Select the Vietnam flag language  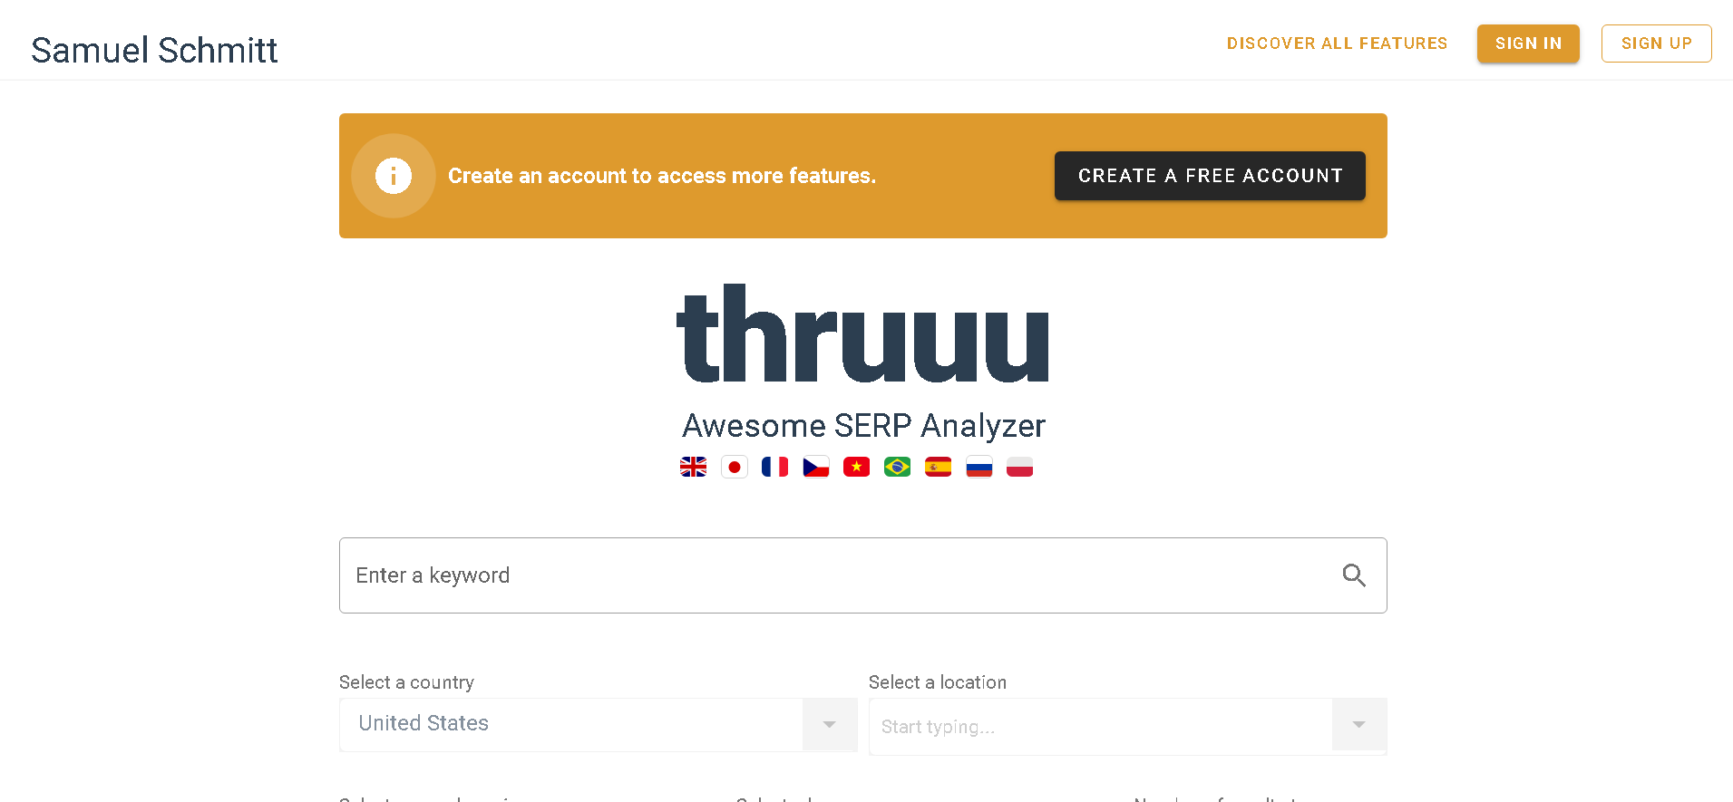tap(856, 467)
